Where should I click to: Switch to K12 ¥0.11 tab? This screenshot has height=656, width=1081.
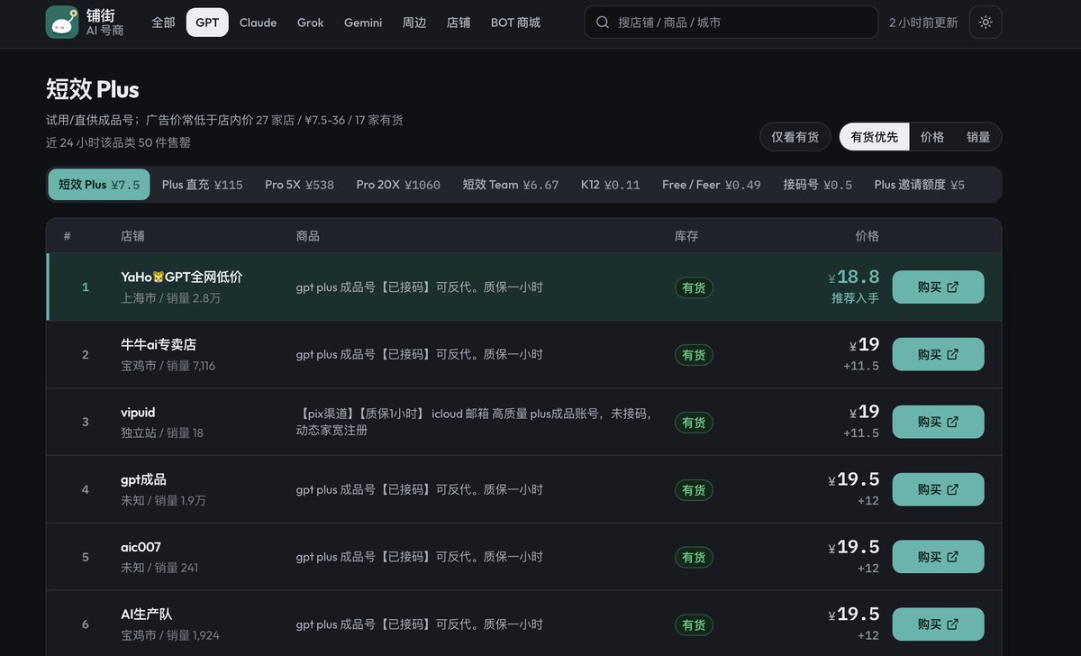(x=610, y=185)
